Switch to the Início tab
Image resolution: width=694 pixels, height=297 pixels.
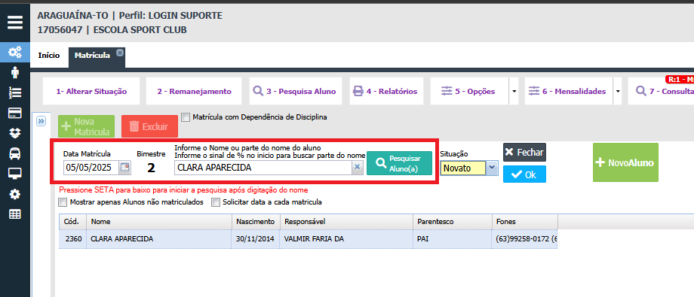(49, 56)
